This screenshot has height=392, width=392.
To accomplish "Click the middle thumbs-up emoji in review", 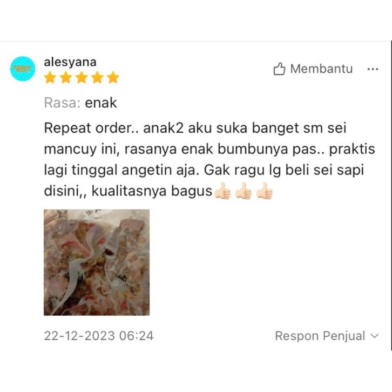I will 244,191.
